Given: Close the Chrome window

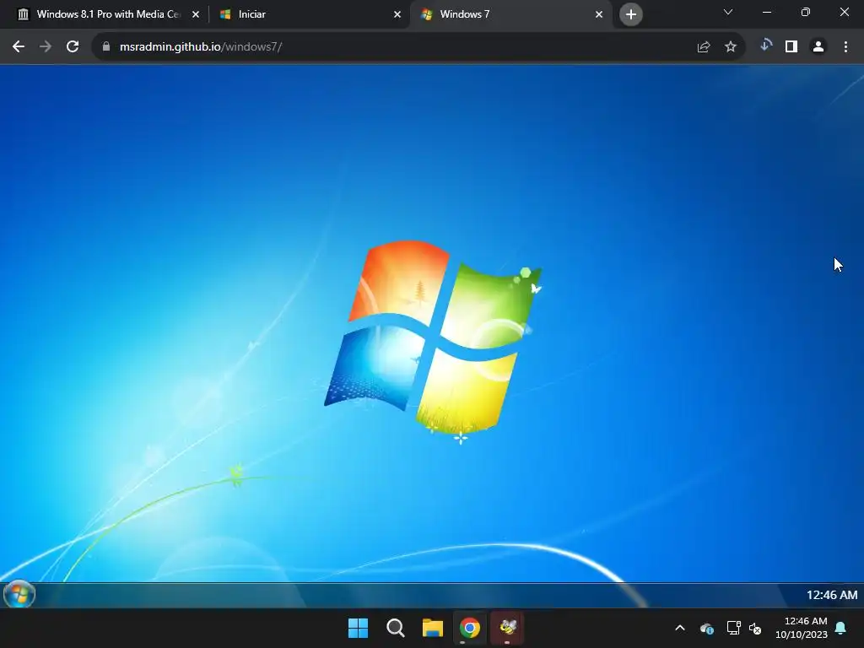Looking at the screenshot, I should point(844,12).
